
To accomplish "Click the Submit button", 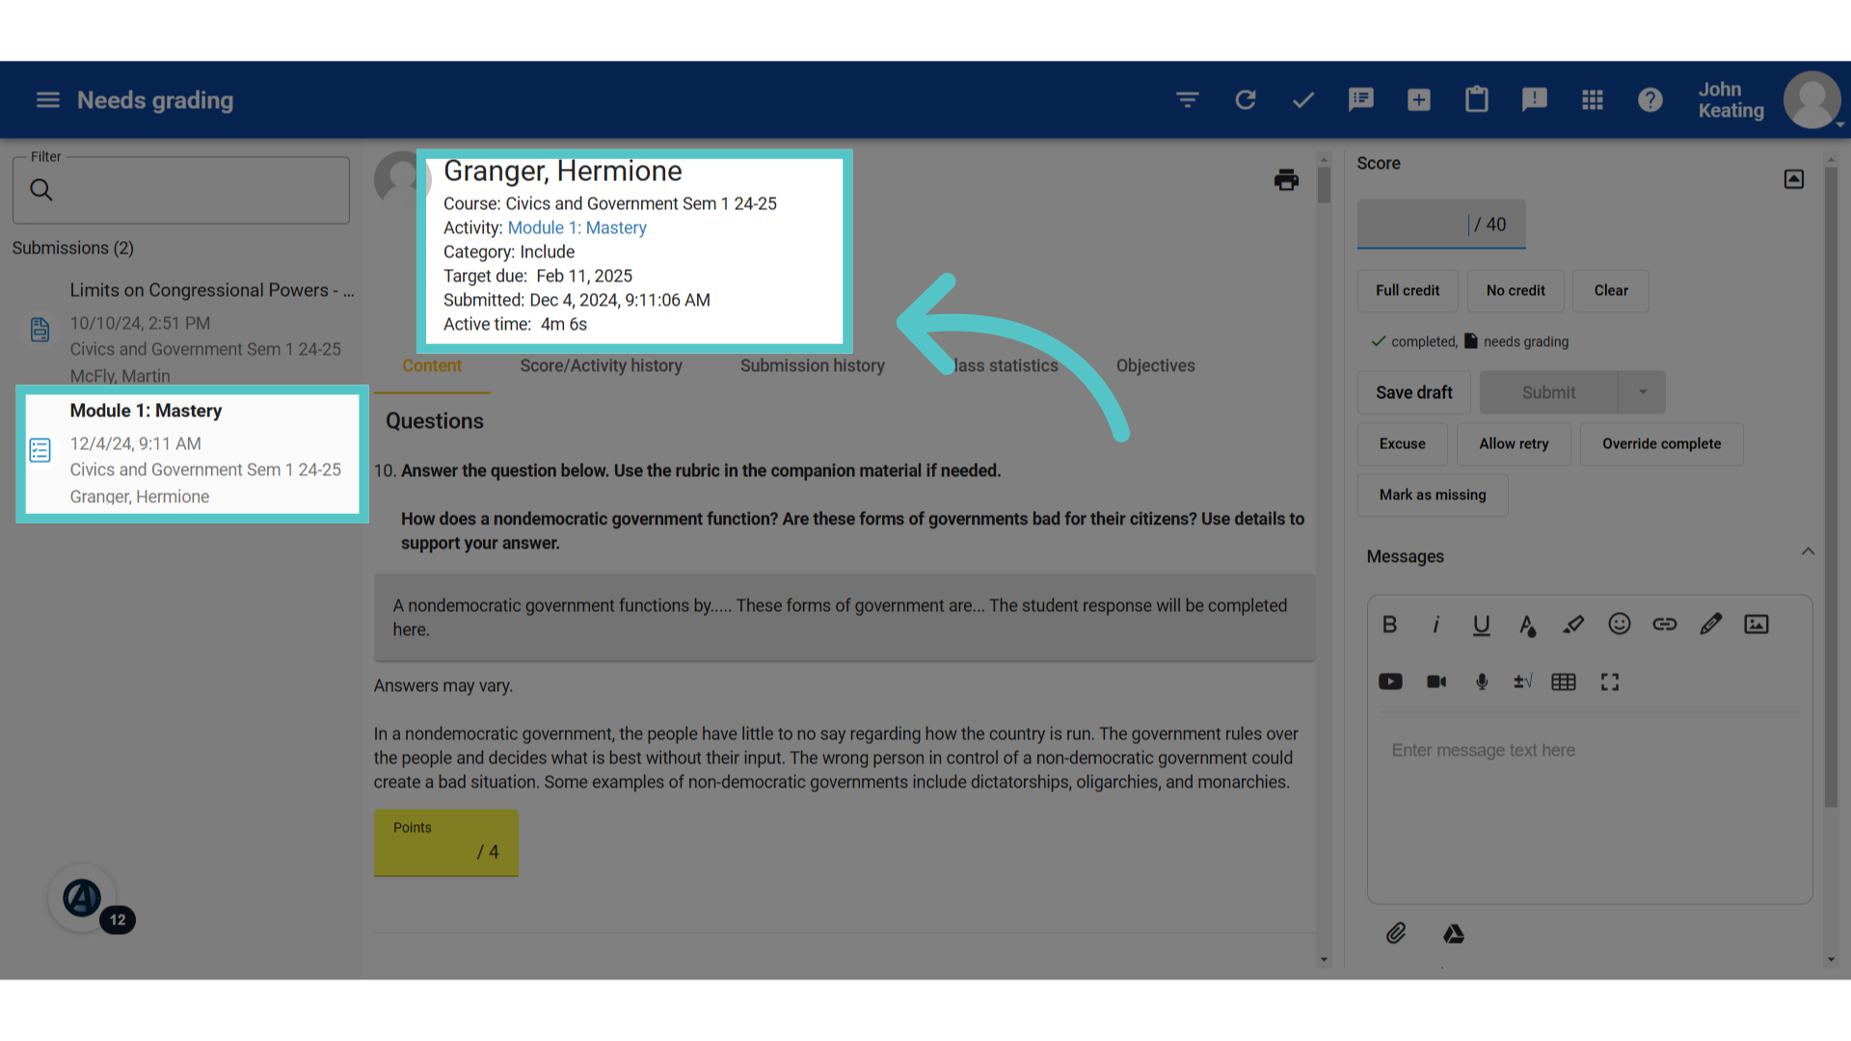I will coord(1549,392).
